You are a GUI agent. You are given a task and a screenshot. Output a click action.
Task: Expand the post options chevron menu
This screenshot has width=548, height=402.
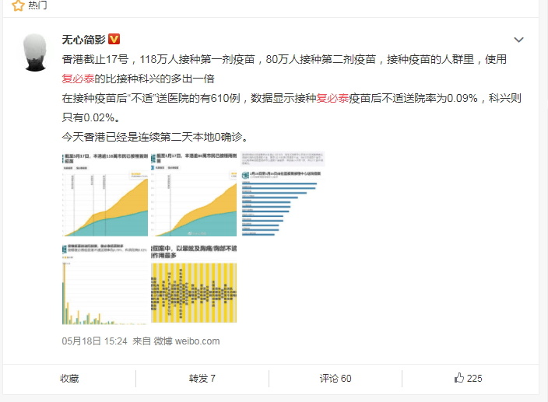coord(518,40)
